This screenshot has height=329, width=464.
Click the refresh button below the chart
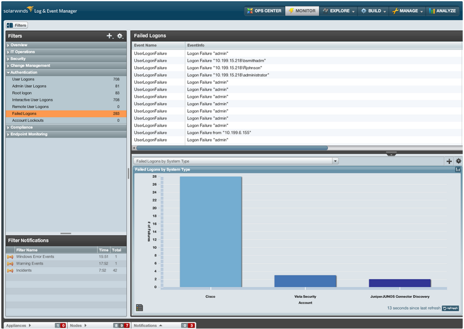[x=450, y=308]
